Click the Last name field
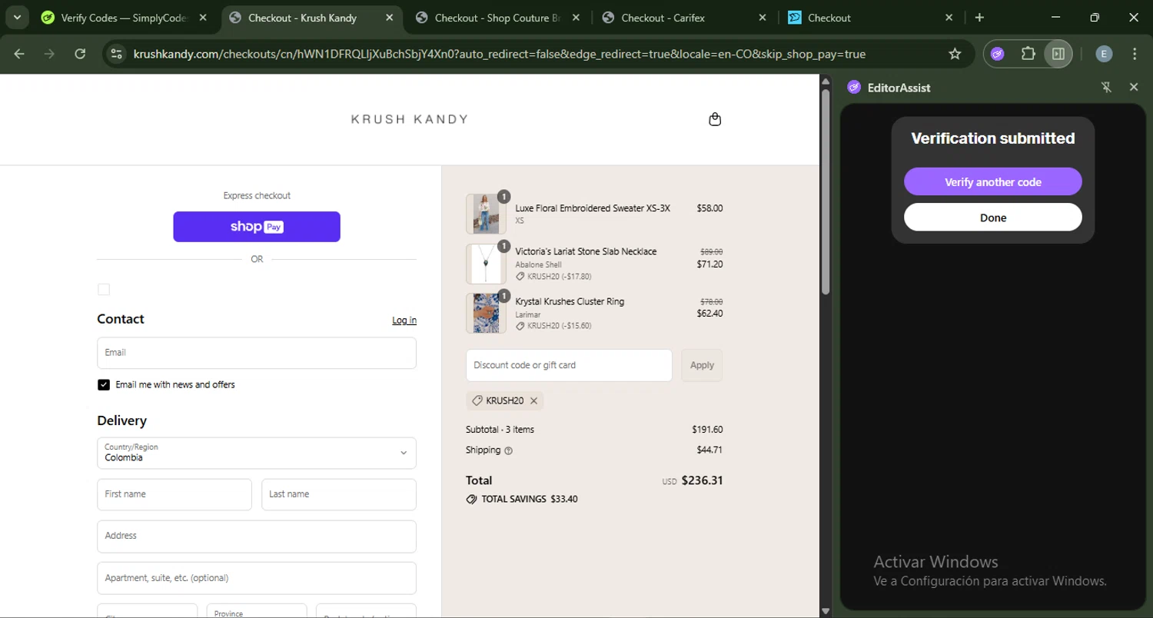 (x=339, y=494)
